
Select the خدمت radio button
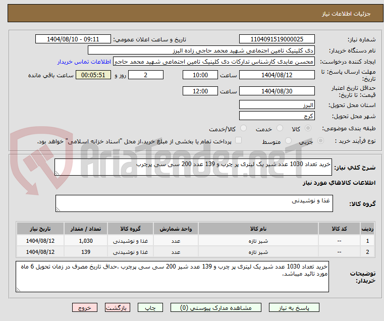[x=280, y=128]
